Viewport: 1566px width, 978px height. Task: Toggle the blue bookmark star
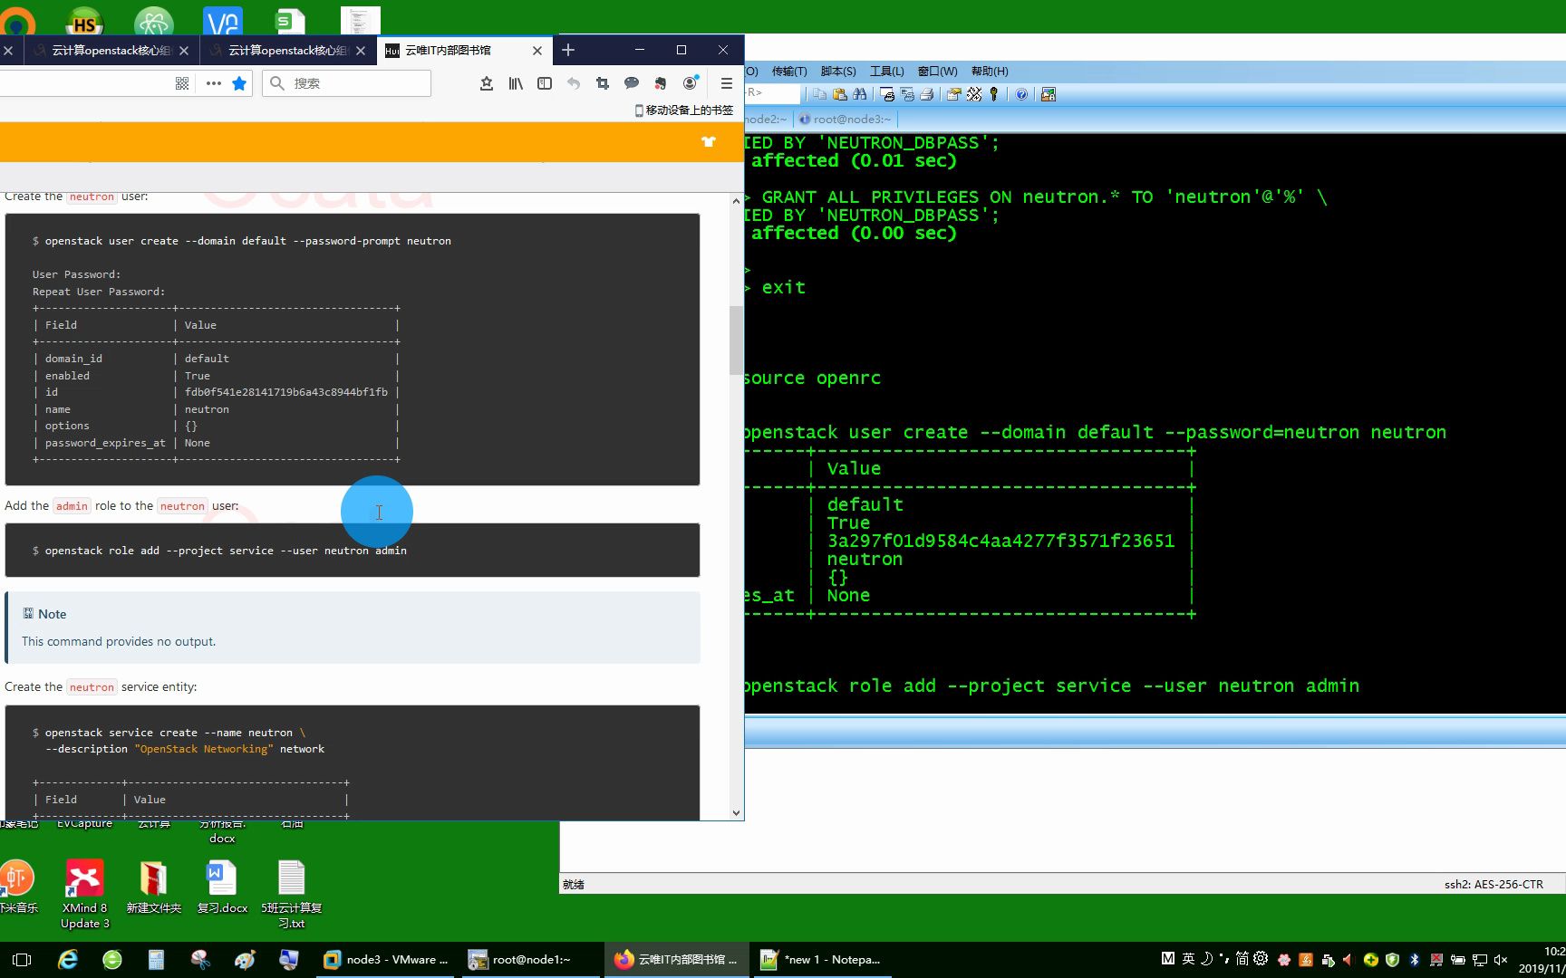pos(239,83)
